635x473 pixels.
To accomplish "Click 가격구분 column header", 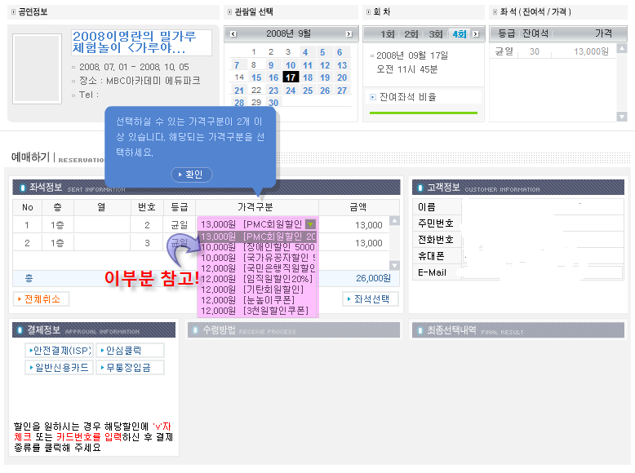I will pos(255,207).
